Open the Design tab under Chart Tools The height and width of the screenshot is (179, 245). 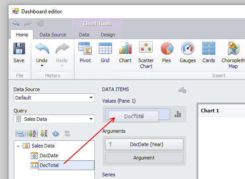108,35
